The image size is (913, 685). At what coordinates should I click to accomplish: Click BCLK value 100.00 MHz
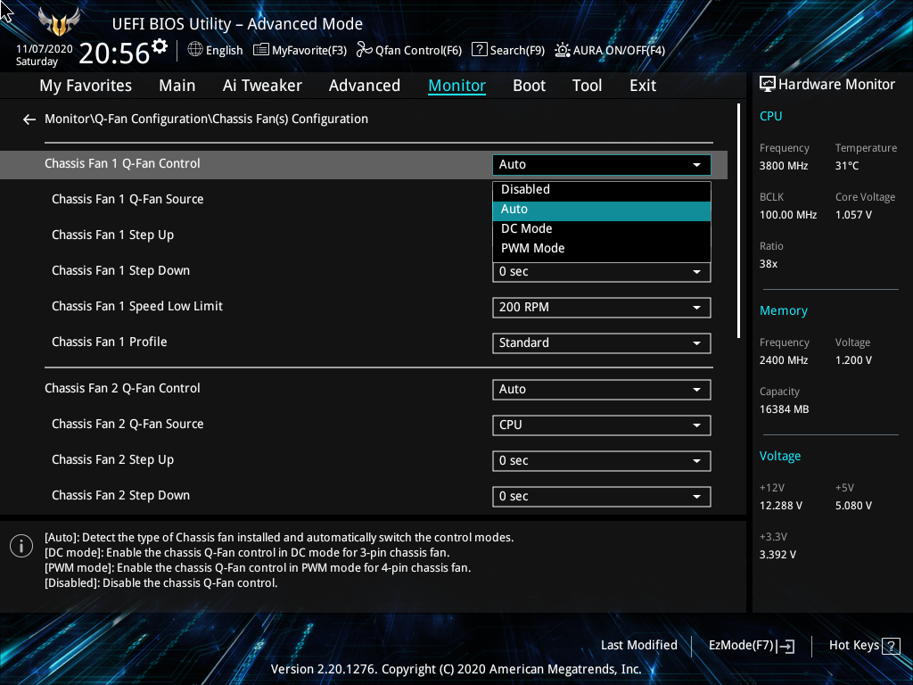click(788, 215)
